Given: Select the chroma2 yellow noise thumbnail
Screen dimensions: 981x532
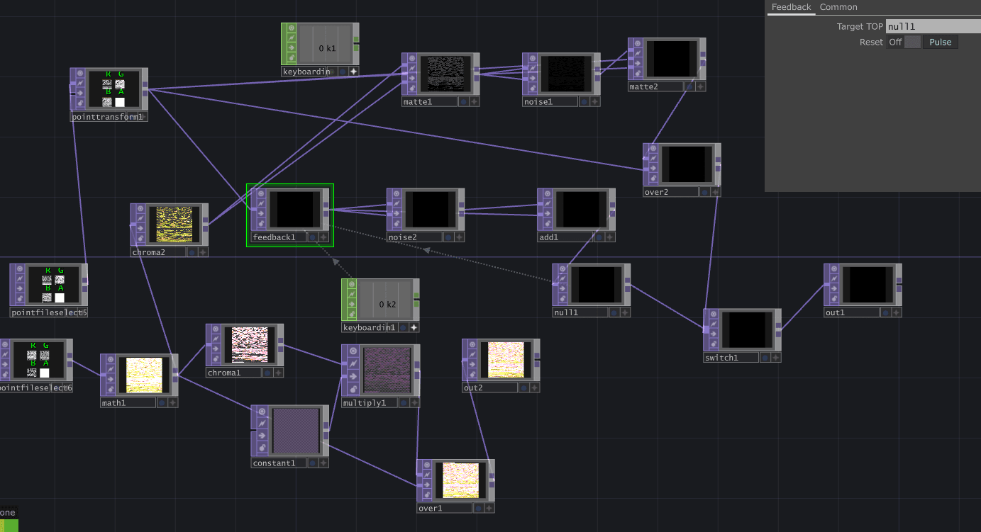Looking at the screenshot, I should (x=174, y=225).
